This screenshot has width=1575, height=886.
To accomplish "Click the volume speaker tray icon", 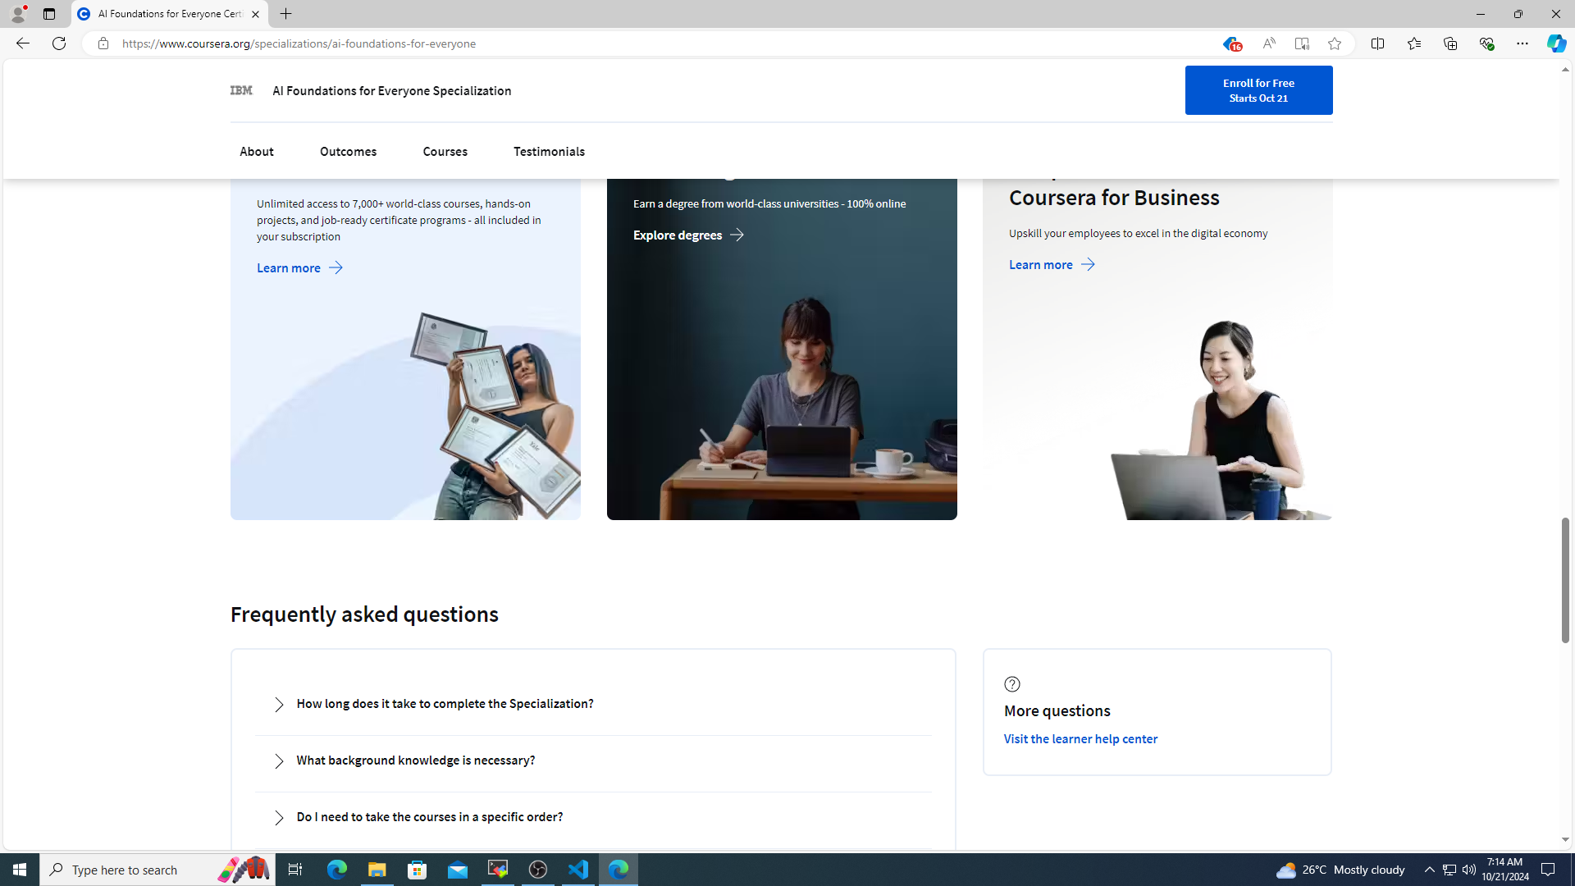I will point(1468,870).
